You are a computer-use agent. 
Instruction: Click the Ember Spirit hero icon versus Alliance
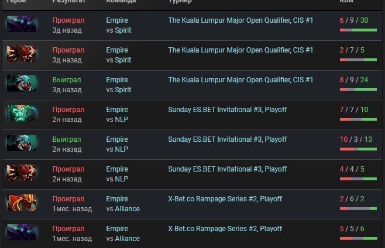22,202
